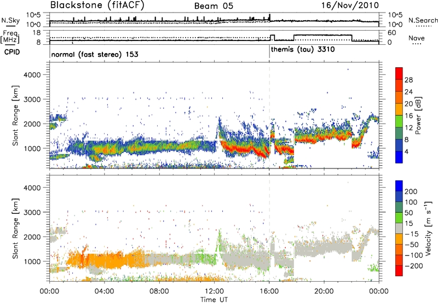Screen dimensions: 438x303
Task: Select the "Power [dB]" colorbar title
Action: (x=418, y=115)
